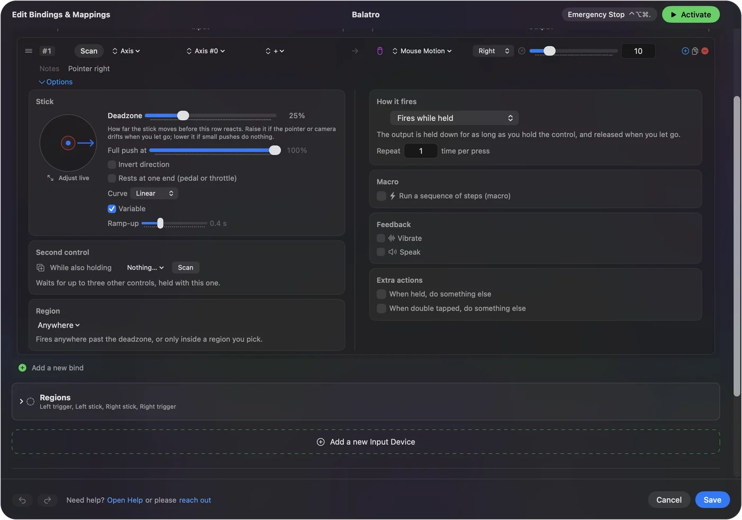Turn on Vibrate feedback
This screenshot has width=742, height=520.
tap(381, 239)
